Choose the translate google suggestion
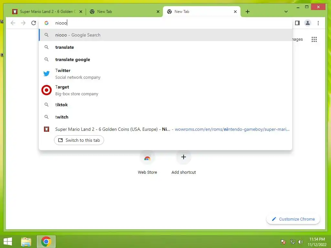The width and height of the screenshot is (331, 248). pyautogui.click(x=165, y=59)
